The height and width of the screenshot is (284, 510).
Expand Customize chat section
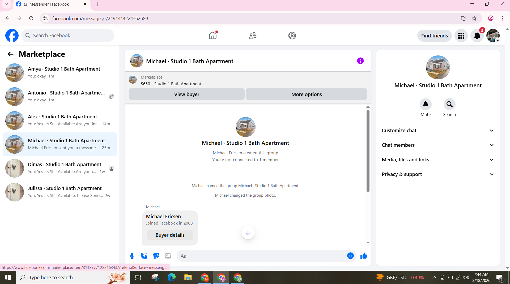click(x=438, y=131)
